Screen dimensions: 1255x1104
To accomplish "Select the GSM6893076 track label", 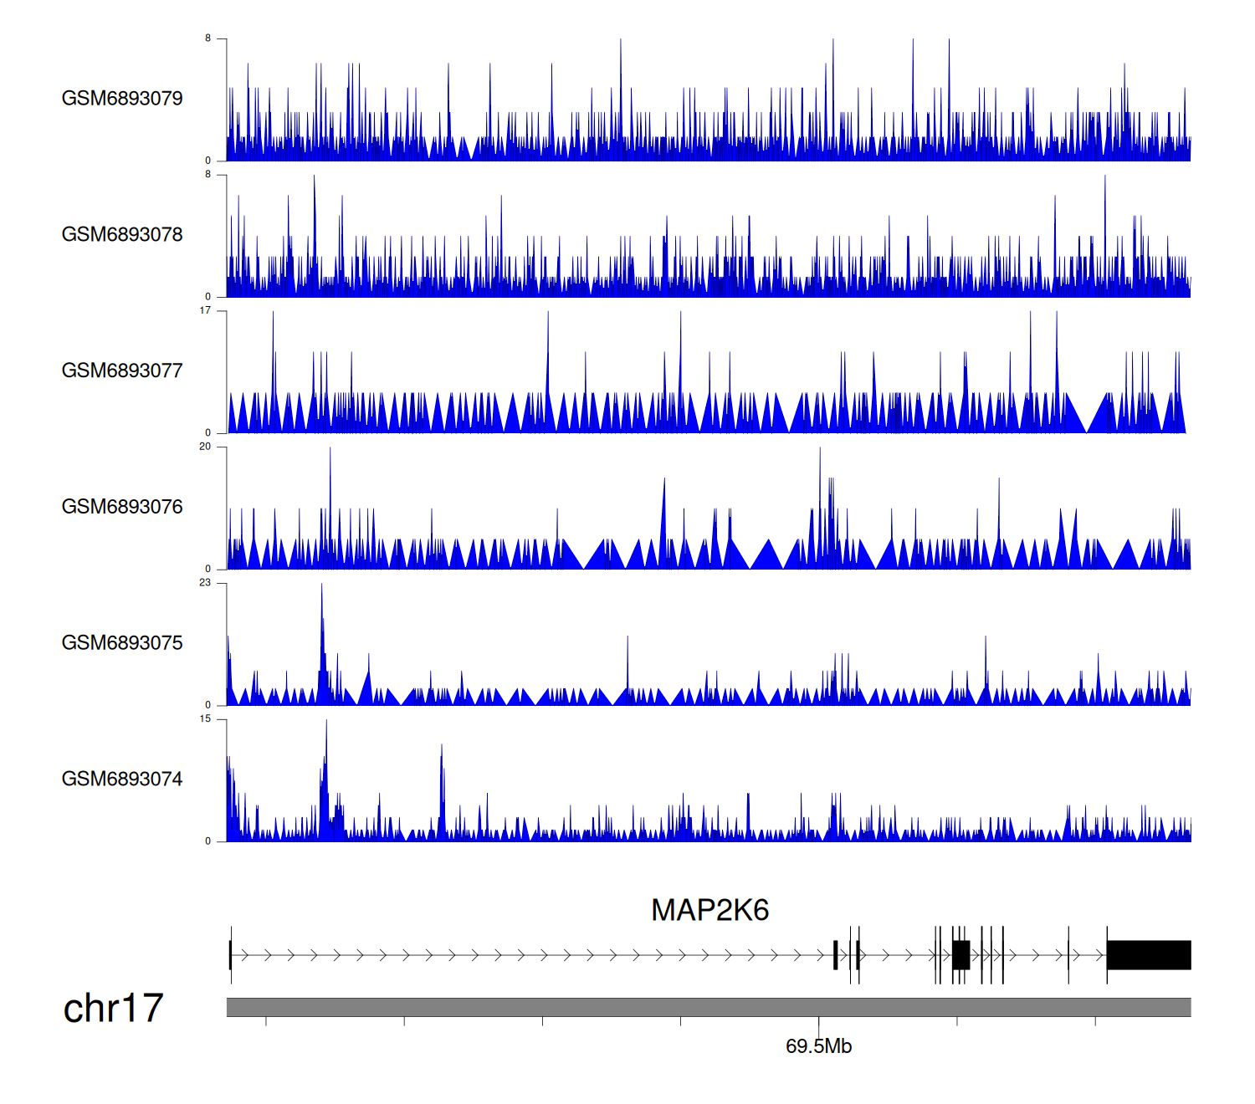I will pyautogui.click(x=122, y=507).
